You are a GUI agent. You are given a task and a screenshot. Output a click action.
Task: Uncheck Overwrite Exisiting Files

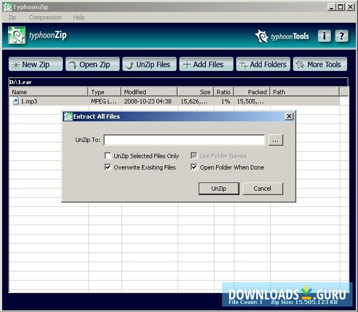108,167
